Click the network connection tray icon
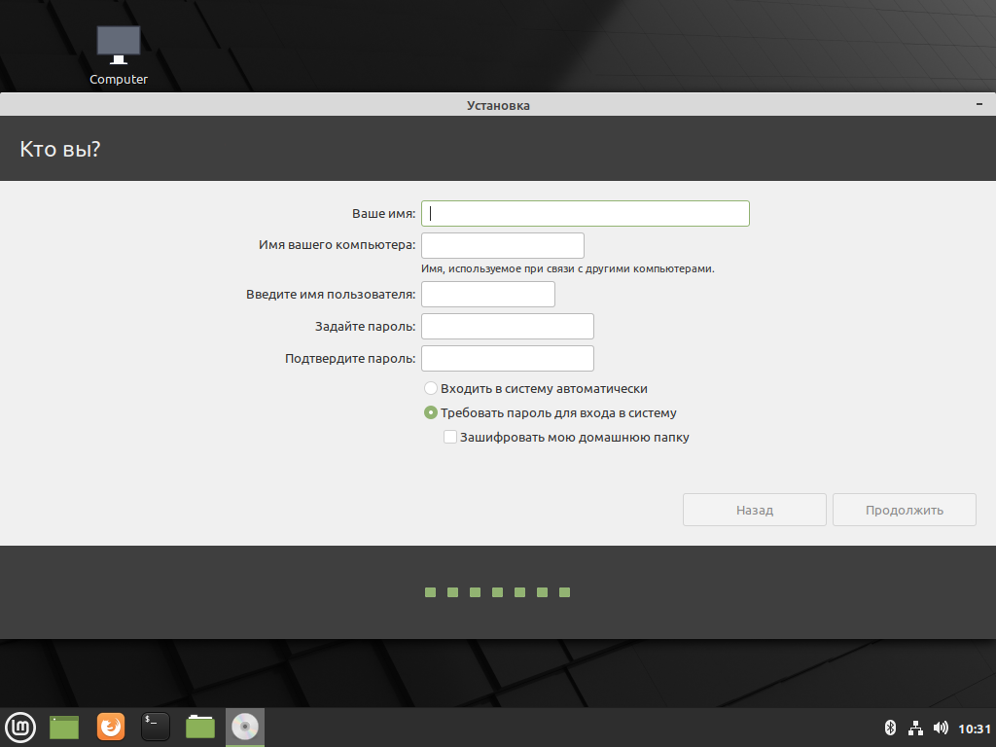996x747 pixels. pos(915,728)
